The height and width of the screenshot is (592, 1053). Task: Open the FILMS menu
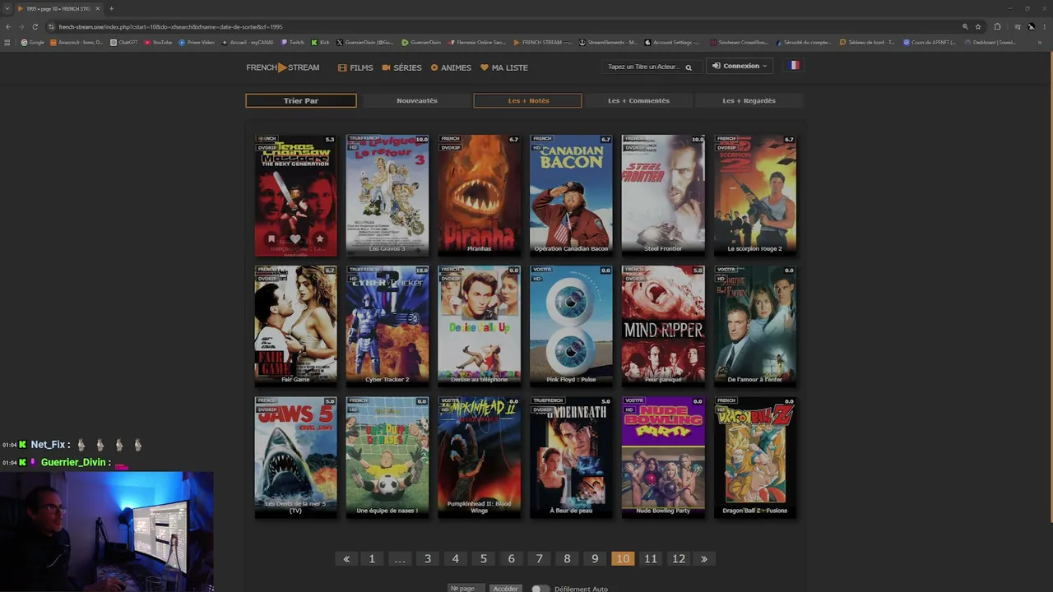[x=355, y=67]
